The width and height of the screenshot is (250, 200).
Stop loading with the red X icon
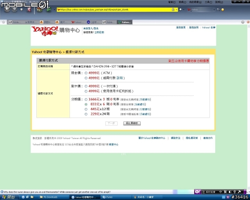[29, 9]
